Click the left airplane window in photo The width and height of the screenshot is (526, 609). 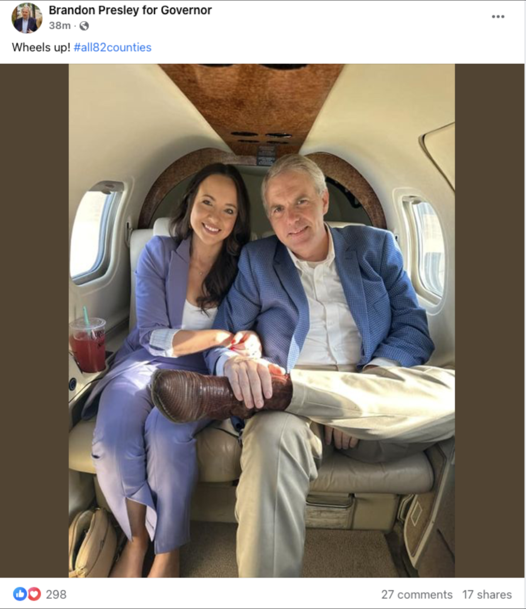[95, 232]
